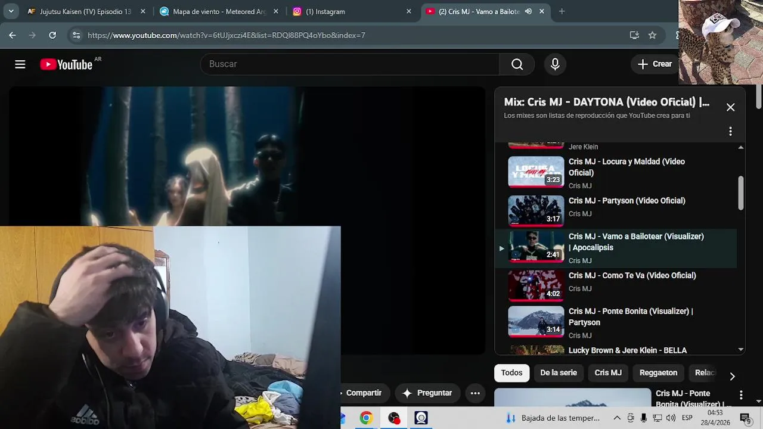Open the tab search dropdown
Screen dimensions: 763x429
(11, 11)
